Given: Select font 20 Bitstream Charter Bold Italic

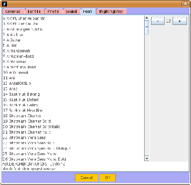Looking at the screenshot, I should click(x=73, y=127).
